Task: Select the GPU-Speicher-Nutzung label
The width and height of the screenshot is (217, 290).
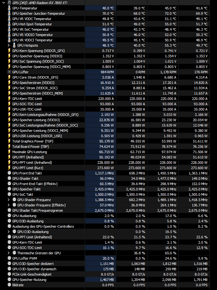Action: point(29,280)
